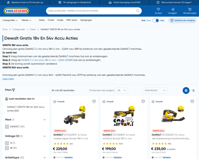This screenshot has width=199, height=159.
Task: Click the Toolstation logo
Action: click(16, 11)
